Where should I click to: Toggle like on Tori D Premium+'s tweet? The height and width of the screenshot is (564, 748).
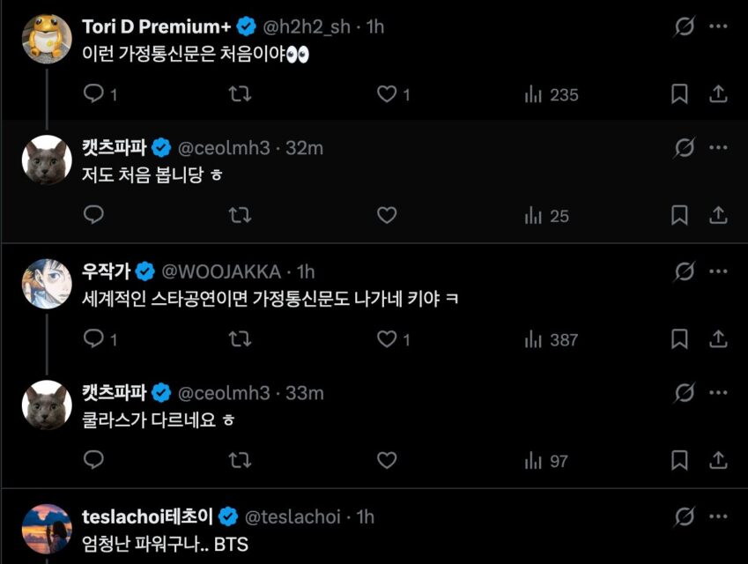387,94
